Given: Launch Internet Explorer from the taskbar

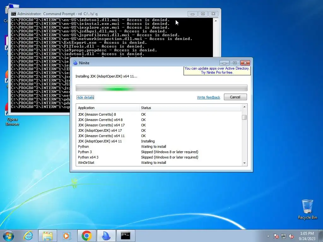Looking at the screenshot, I should [x=28, y=236].
